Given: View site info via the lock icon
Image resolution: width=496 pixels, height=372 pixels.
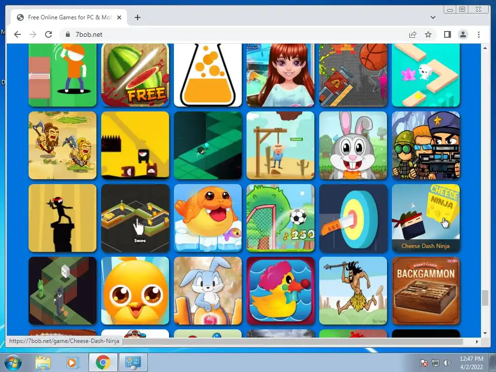Looking at the screenshot, I should point(67,34).
